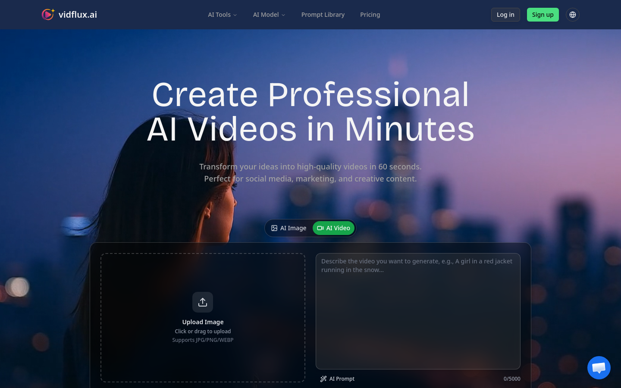This screenshot has width=621, height=388.
Task: Click the AI Prompt magic wand icon
Action: (x=323, y=379)
